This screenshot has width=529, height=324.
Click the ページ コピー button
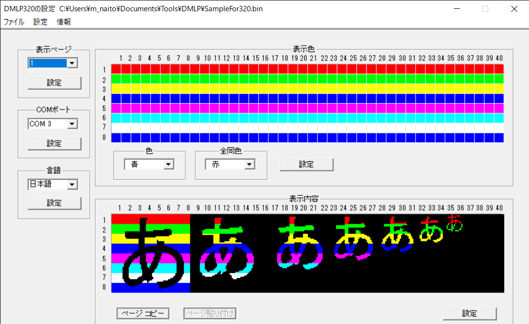[x=143, y=313]
